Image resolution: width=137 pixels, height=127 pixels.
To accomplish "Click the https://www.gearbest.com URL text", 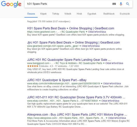I will (41, 32).
